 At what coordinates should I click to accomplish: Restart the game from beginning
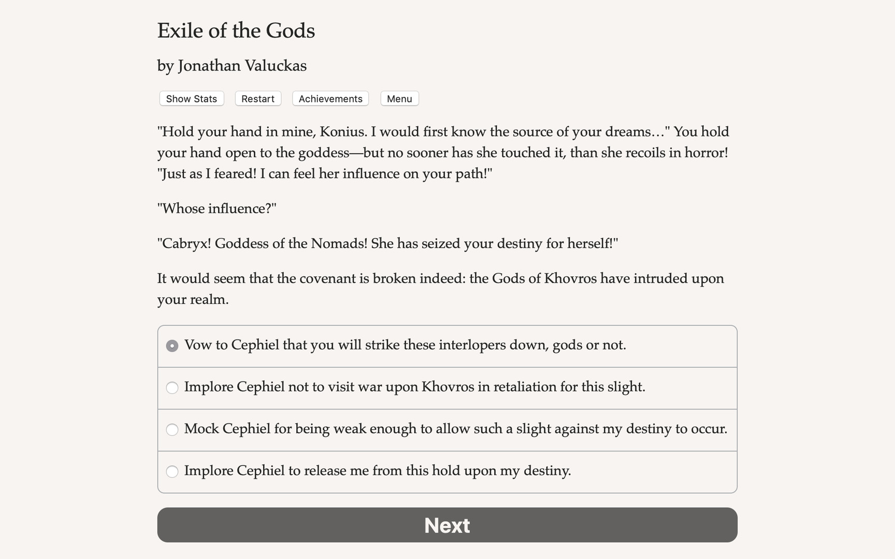257,98
